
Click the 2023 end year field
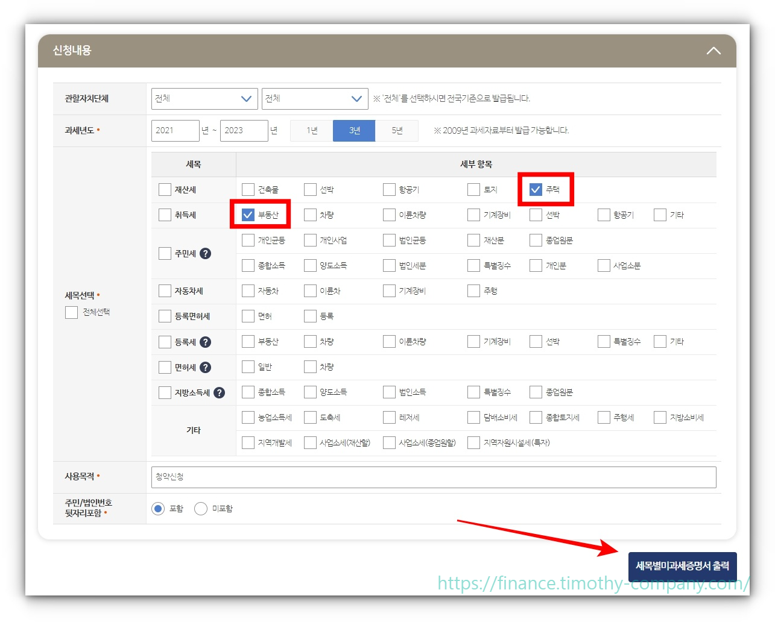(x=244, y=130)
